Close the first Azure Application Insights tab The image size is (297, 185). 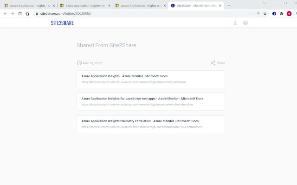coord(54,6)
